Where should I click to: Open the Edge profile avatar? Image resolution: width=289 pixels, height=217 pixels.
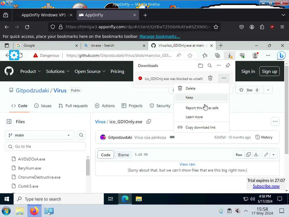click(255, 55)
